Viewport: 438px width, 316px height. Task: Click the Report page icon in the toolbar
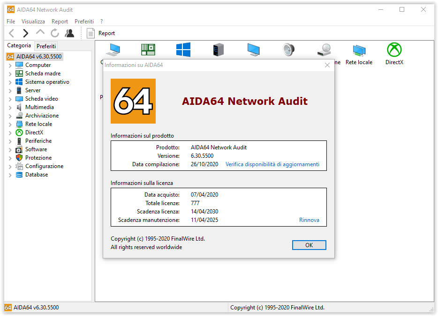tap(91, 33)
